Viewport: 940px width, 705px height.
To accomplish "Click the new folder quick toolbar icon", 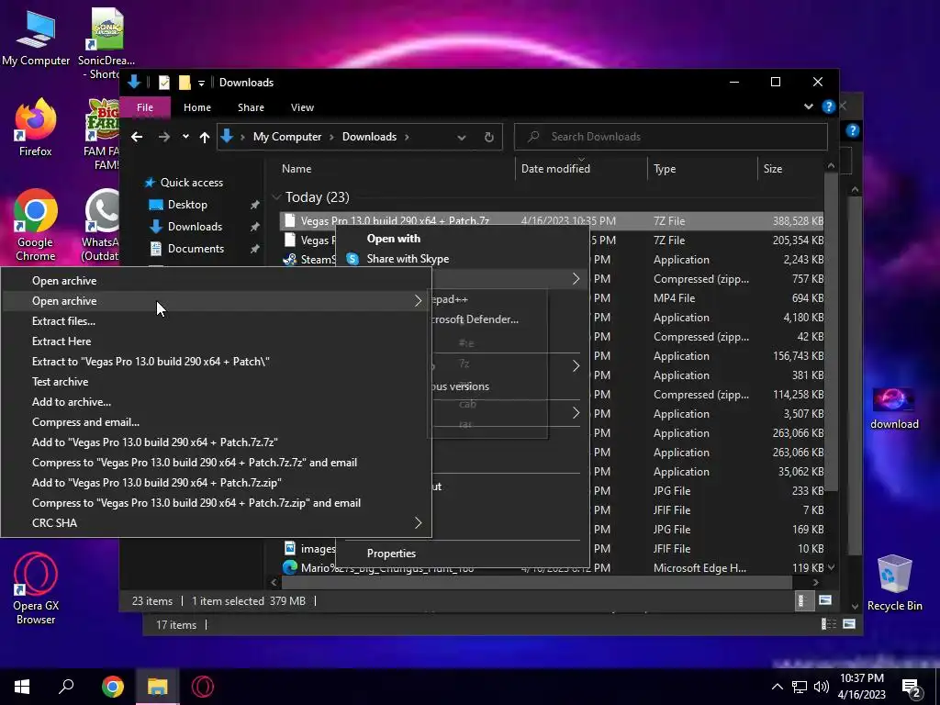I will point(185,82).
